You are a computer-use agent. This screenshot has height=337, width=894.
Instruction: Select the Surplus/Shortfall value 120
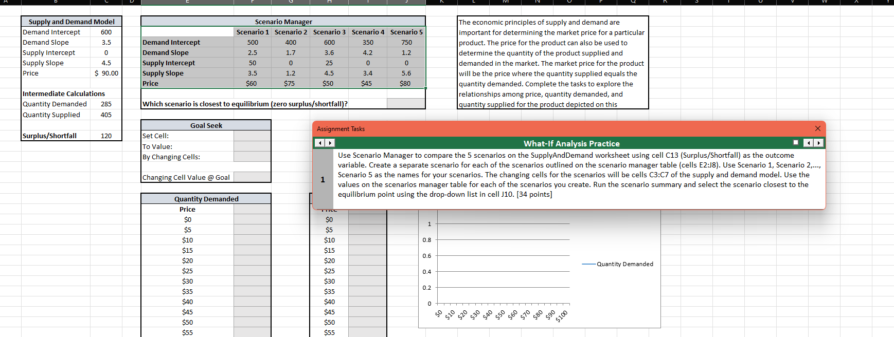coord(106,136)
